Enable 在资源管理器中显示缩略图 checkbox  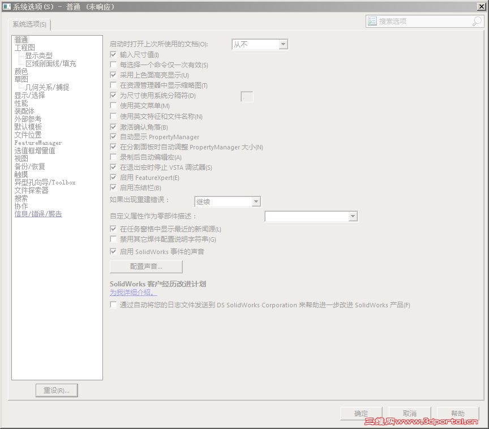pos(113,85)
